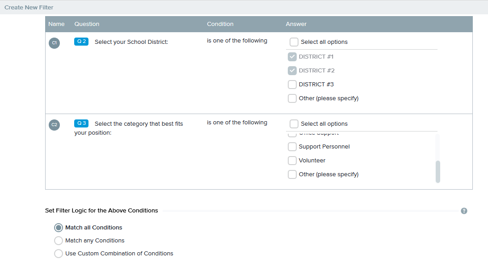Click the Q2 question tag
Screen dimensions: 488x263
coord(81,42)
